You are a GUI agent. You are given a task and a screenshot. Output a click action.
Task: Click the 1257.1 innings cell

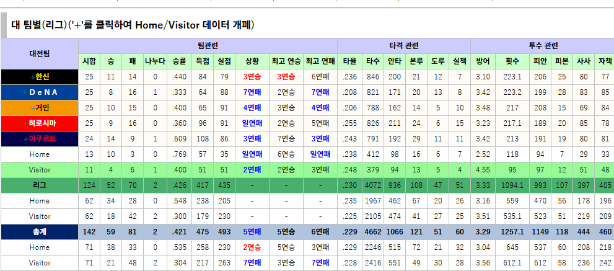[512, 232]
